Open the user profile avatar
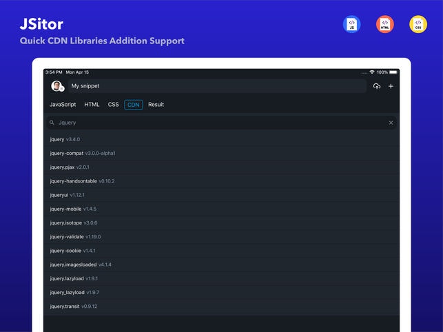Screen dimensions: 443x332 [x=56, y=86]
